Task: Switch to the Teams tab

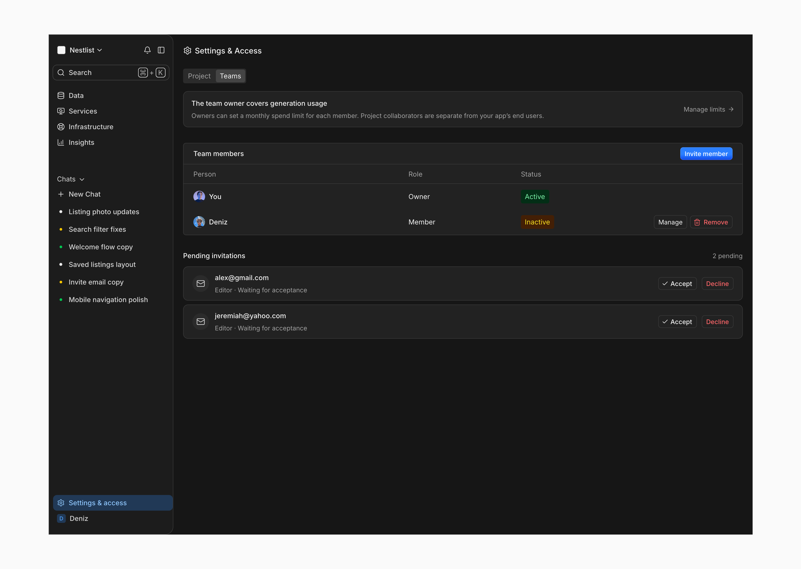Action: click(x=230, y=76)
